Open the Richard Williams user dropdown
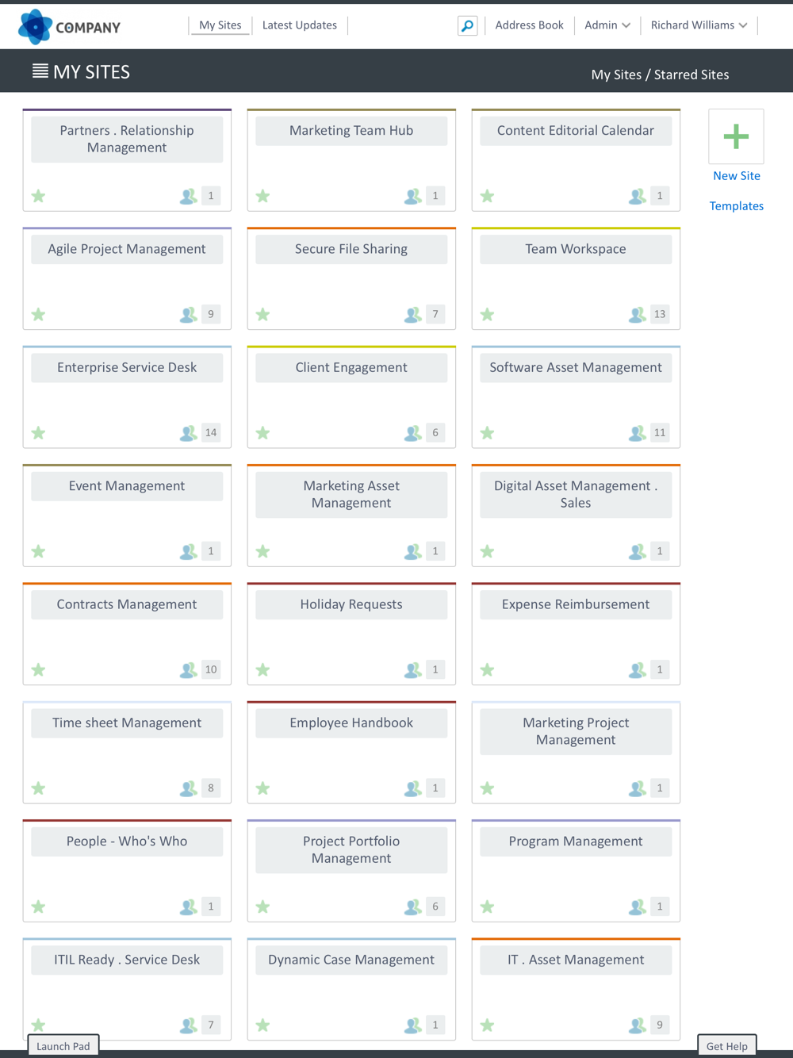This screenshot has width=793, height=1058. pos(699,25)
